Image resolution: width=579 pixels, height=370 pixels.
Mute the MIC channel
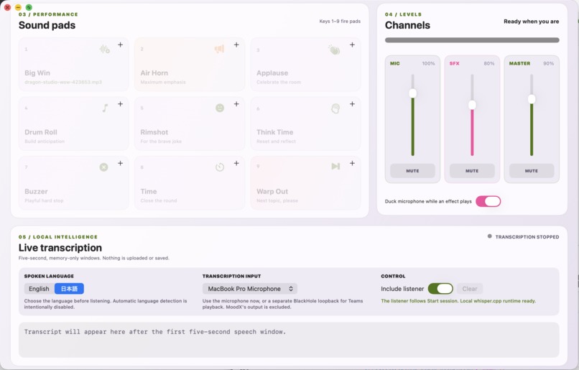tap(412, 171)
